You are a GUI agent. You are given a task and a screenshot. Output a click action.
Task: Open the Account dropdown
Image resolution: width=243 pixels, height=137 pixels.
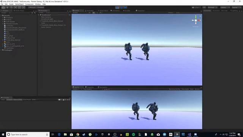coord(213,8)
